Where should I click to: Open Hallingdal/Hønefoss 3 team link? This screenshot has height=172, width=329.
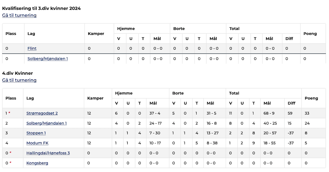pyautogui.click(x=48, y=153)
